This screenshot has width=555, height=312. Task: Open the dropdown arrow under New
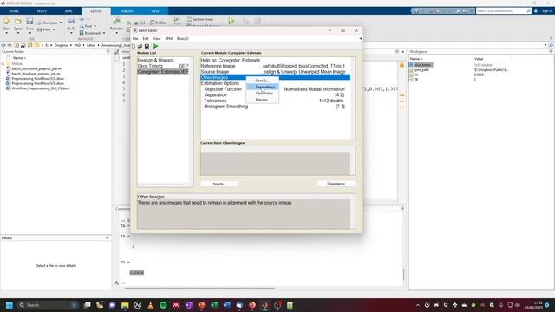[x=6, y=33]
